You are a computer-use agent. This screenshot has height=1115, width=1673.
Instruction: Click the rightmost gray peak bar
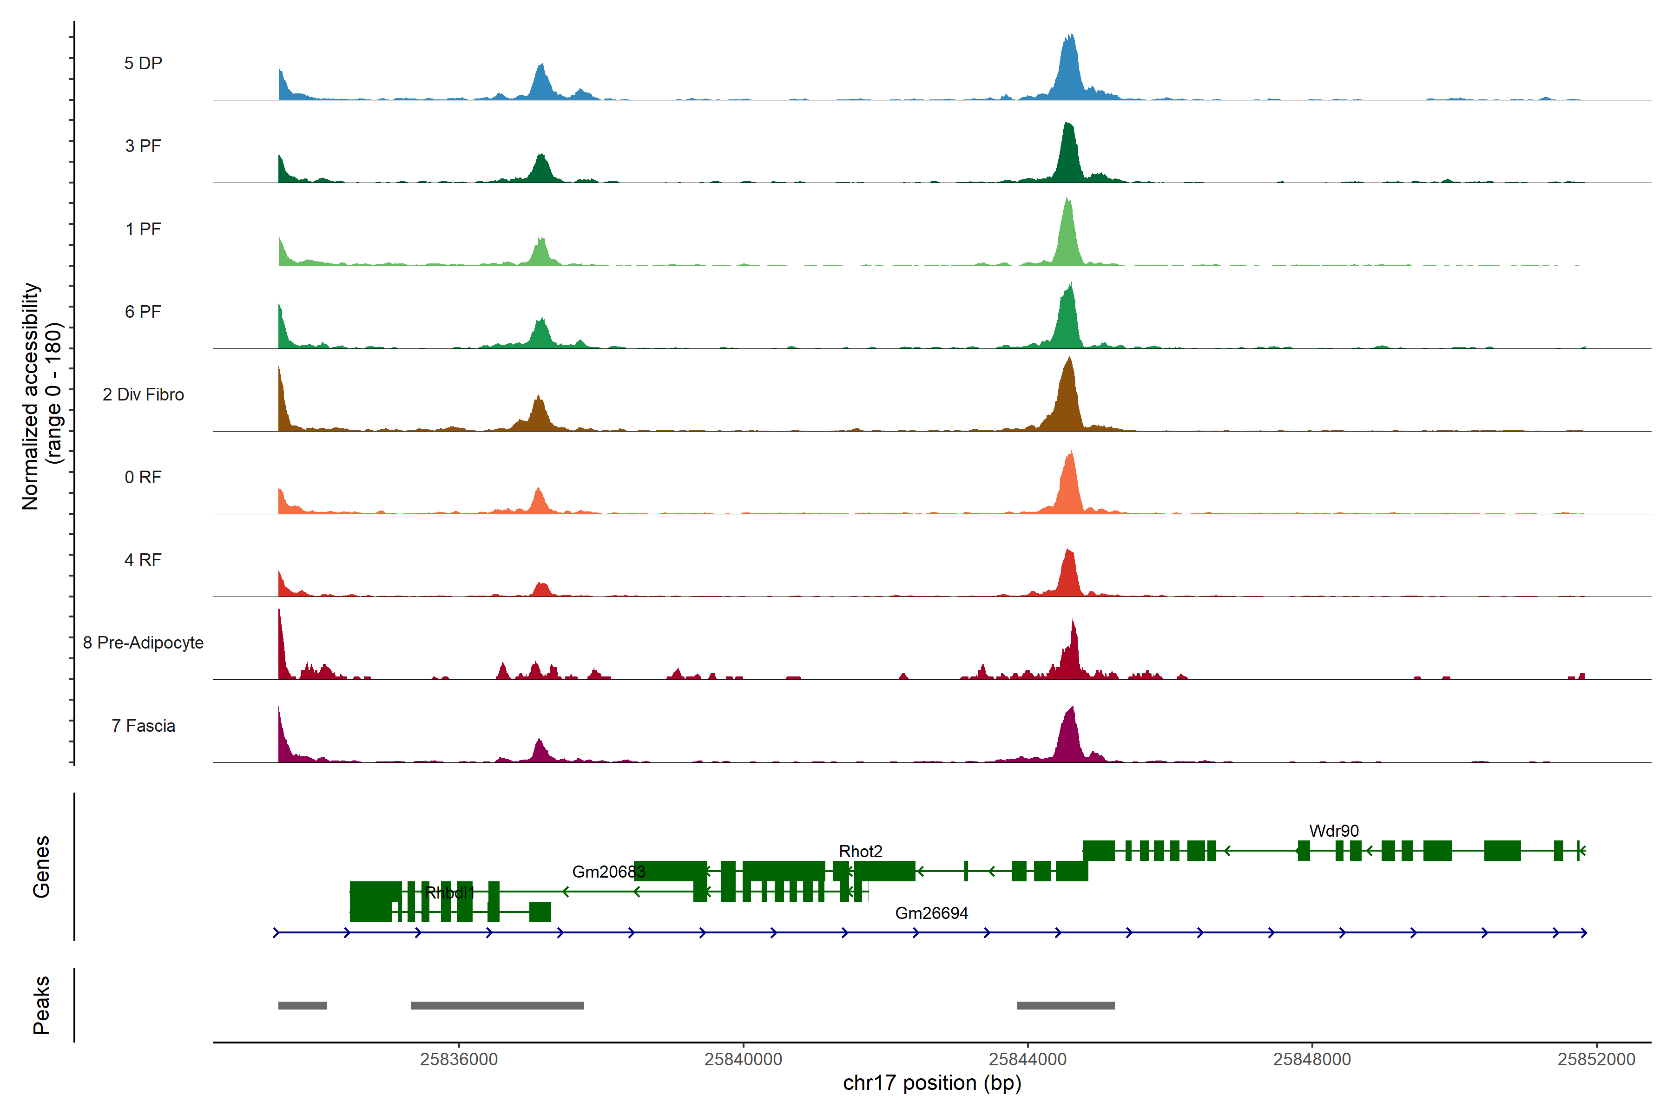click(x=1065, y=1005)
